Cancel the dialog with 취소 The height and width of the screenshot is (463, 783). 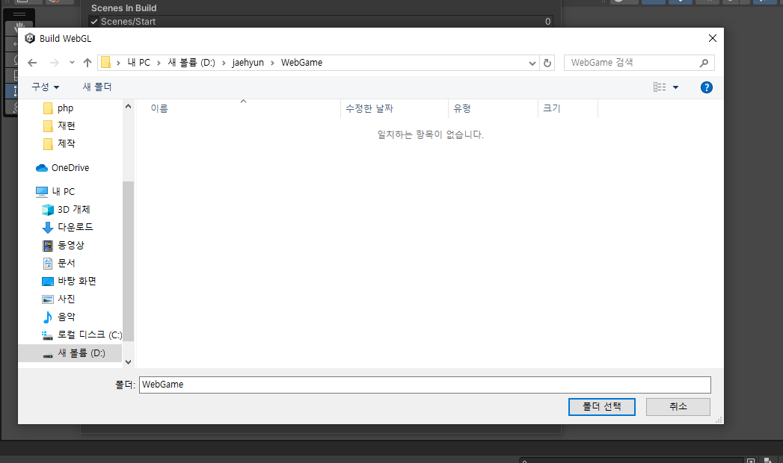tap(678, 407)
